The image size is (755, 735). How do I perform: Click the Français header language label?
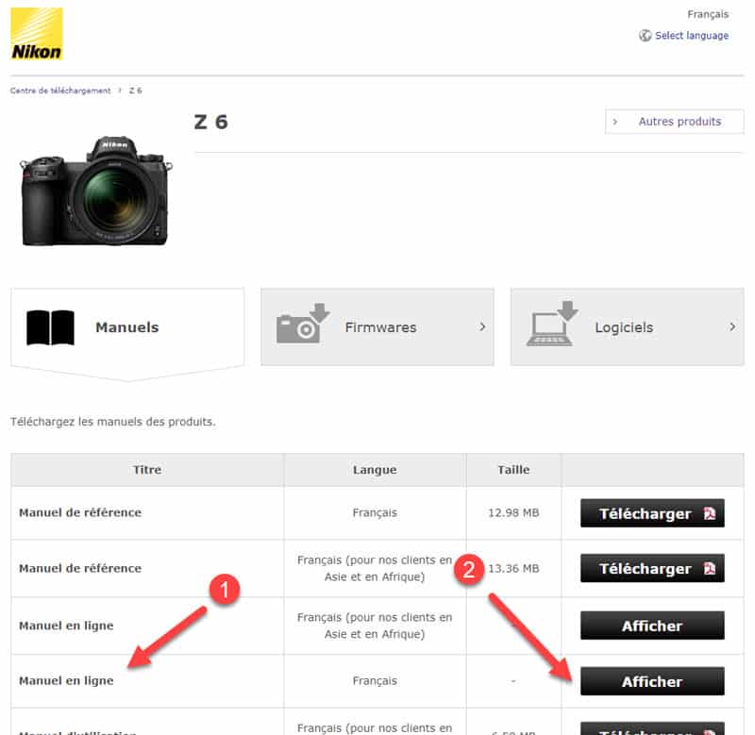point(708,14)
